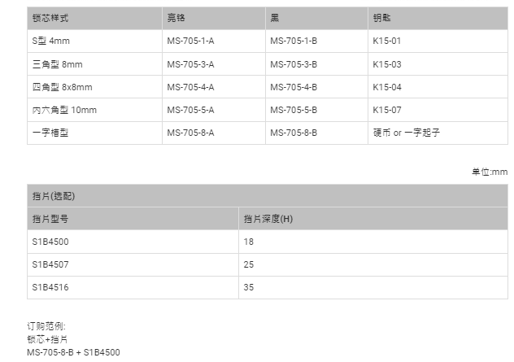Screen dimensions: 514x362
Task: Click the 黑 column header
Action: 275,18
